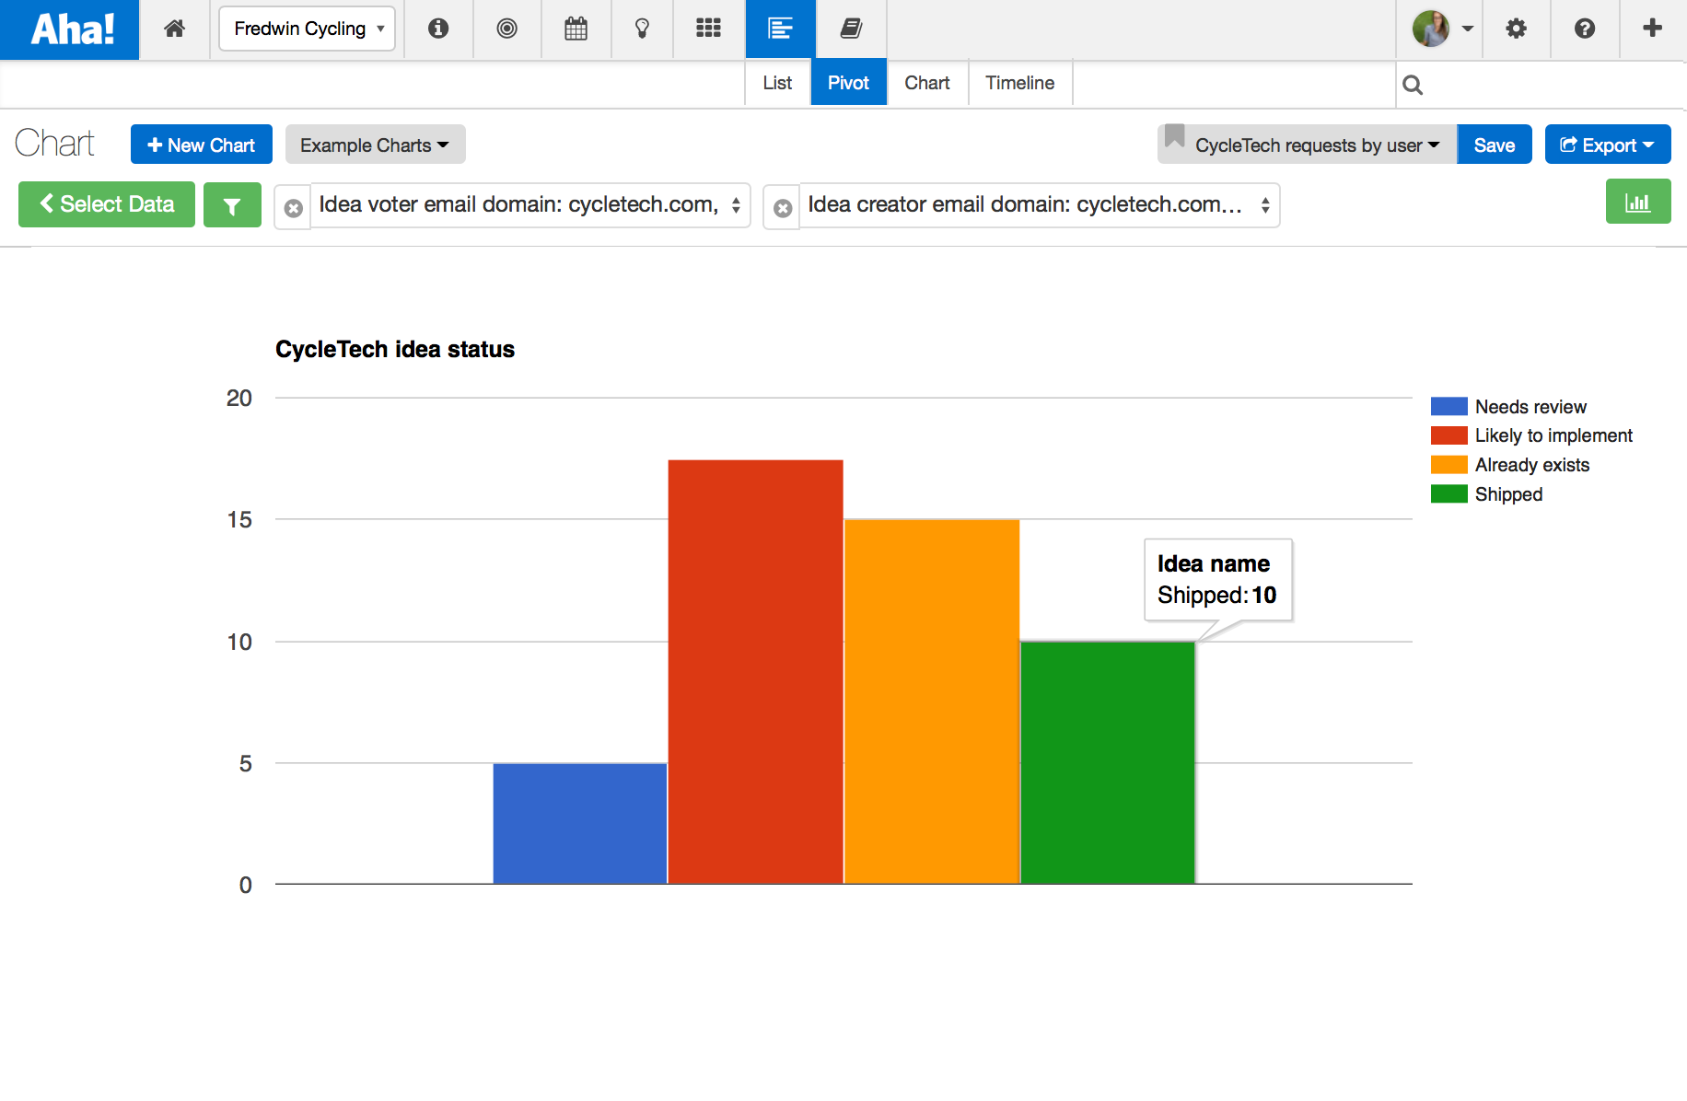
Task: Open the Ideas lightbulb section
Action: click(642, 29)
